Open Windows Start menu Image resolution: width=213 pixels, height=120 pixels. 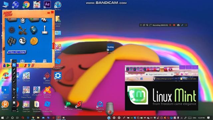tap(2, 118)
